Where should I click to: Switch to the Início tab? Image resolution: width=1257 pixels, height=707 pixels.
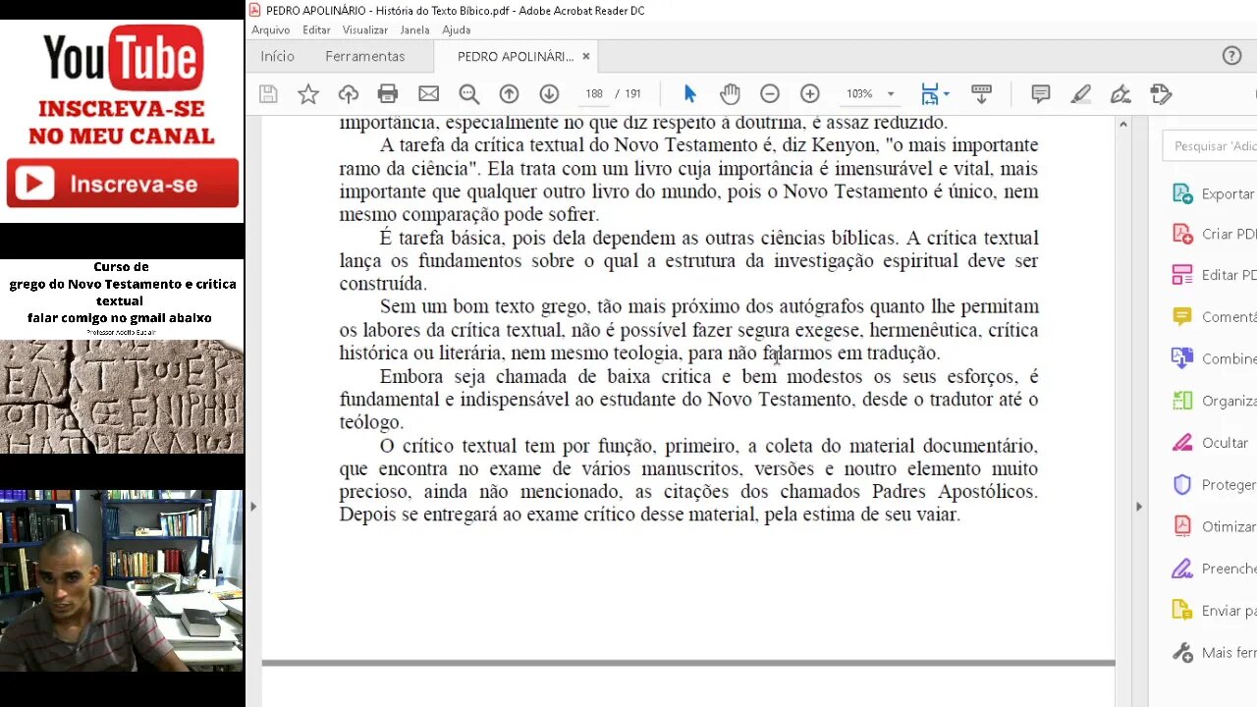[x=277, y=56]
